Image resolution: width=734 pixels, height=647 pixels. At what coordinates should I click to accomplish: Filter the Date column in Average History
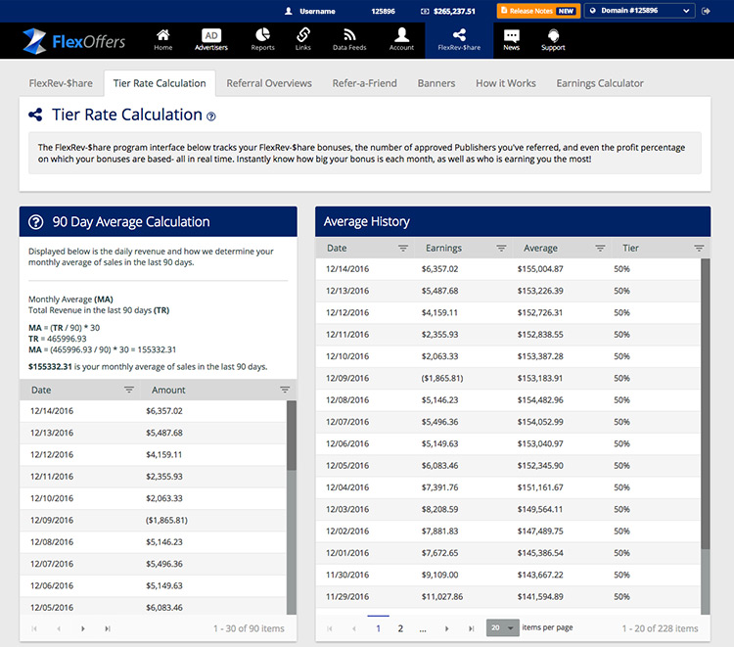coord(402,248)
